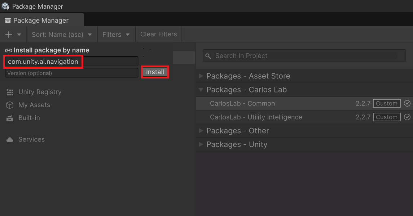
Task: Click the plus add package icon
Action: [9, 35]
